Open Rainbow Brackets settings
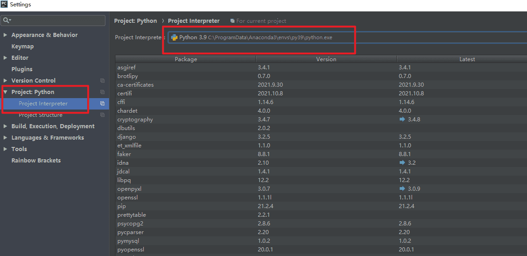 (x=36, y=161)
